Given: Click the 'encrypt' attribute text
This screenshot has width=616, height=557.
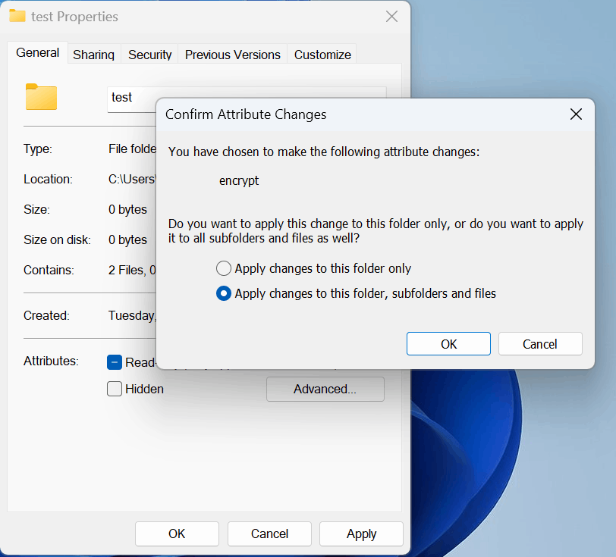Looking at the screenshot, I should (239, 180).
